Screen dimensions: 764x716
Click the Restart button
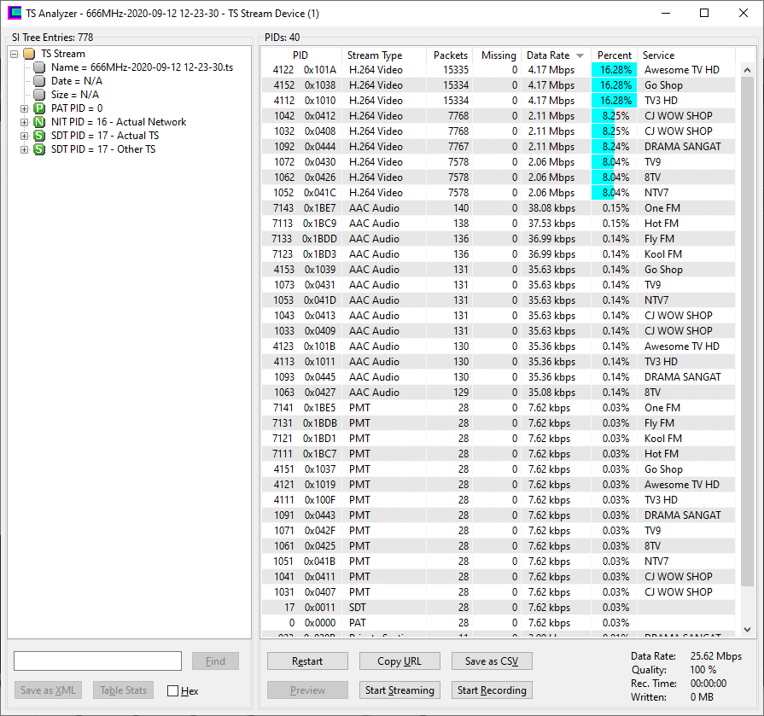(x=307, y=661)
